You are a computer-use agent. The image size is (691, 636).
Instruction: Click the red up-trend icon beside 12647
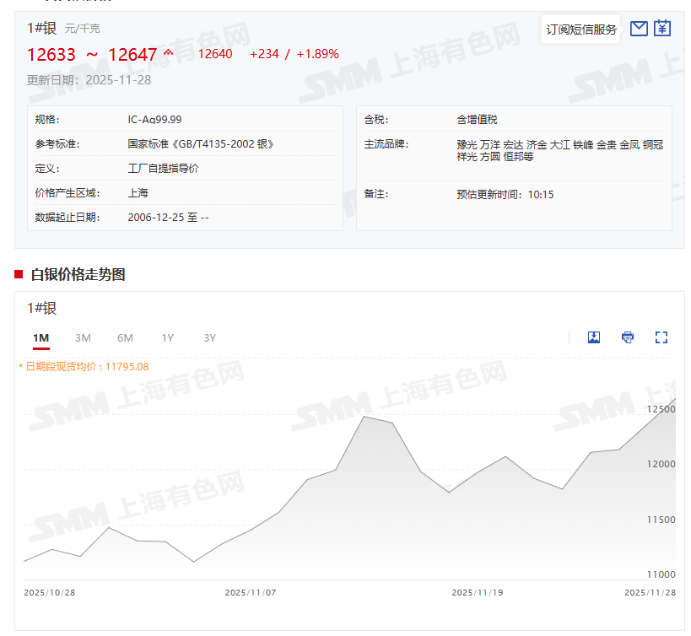point(168,53)
